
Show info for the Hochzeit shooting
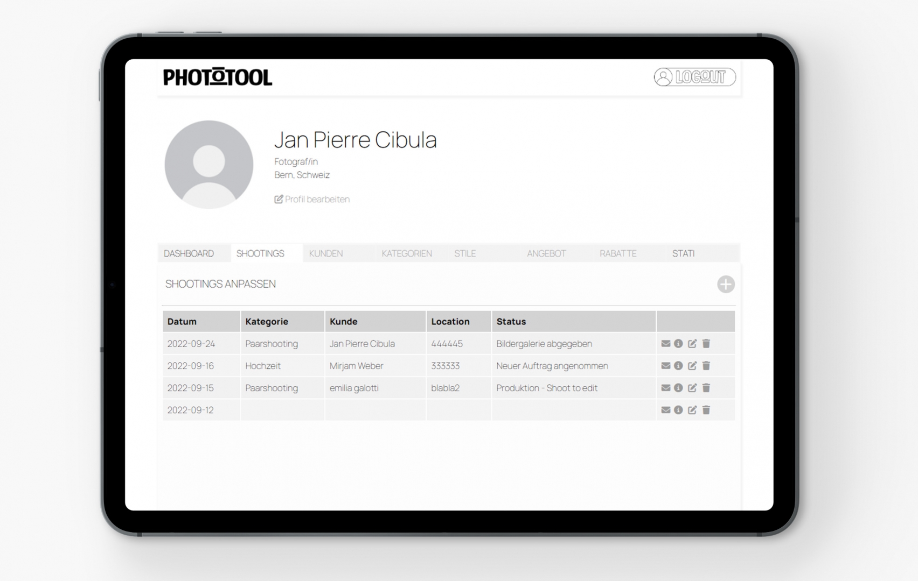[x=678, y=366]
